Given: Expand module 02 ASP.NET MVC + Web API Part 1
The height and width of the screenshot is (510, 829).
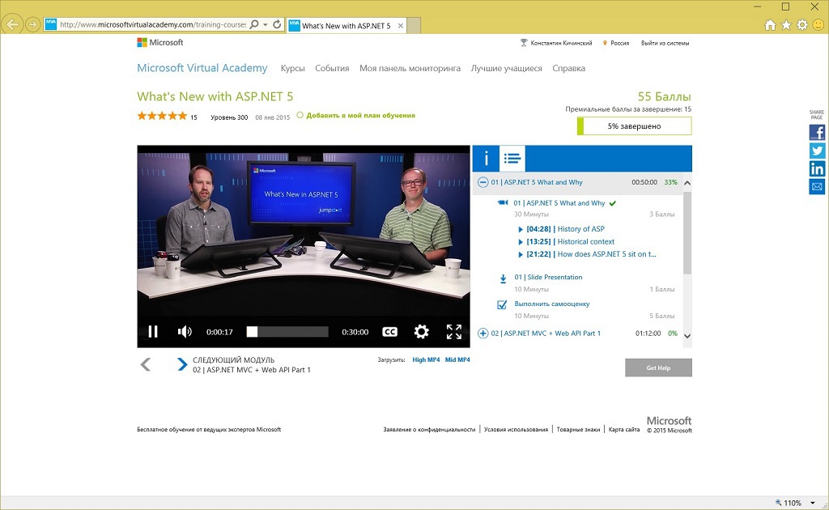Looking at the screenshot, I should 483,334.
